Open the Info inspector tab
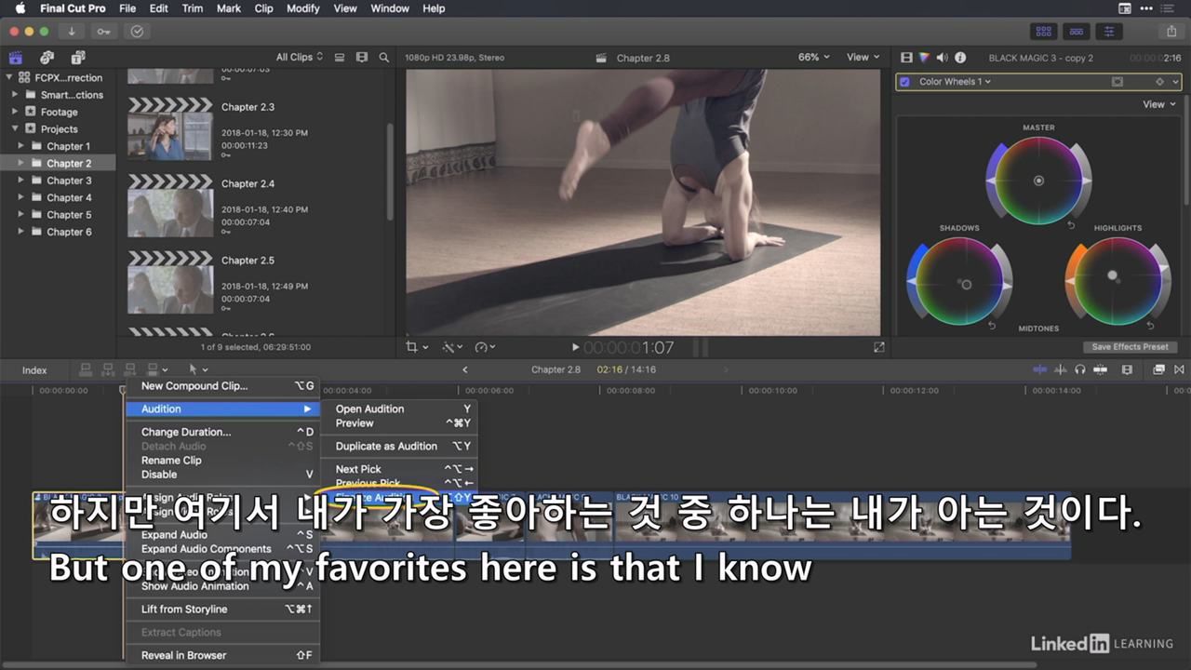Viewport: 1191px width, 670px height. (960, 58)
